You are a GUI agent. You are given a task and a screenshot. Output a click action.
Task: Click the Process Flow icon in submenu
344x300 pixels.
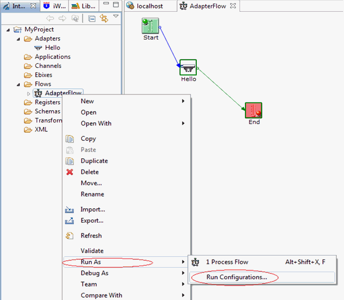pos(195,262)
